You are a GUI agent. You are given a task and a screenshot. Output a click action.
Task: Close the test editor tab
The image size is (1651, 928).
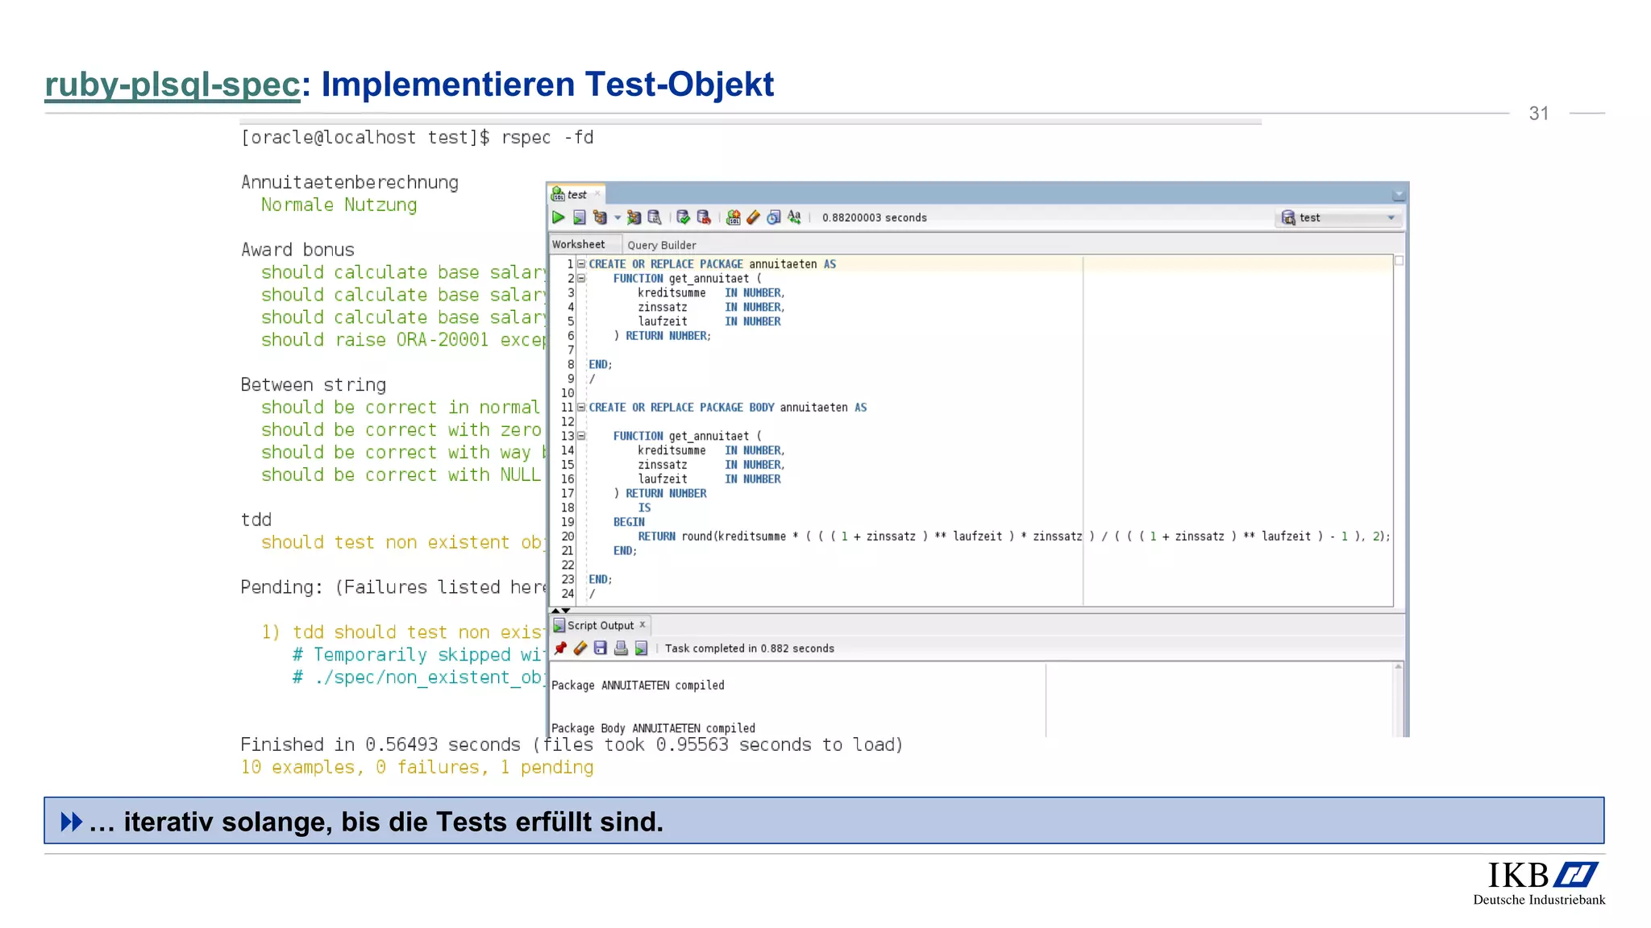click(597, 194)
